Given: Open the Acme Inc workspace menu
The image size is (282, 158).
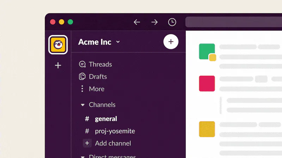Looking at the screenshot, I should pos(99,42).
